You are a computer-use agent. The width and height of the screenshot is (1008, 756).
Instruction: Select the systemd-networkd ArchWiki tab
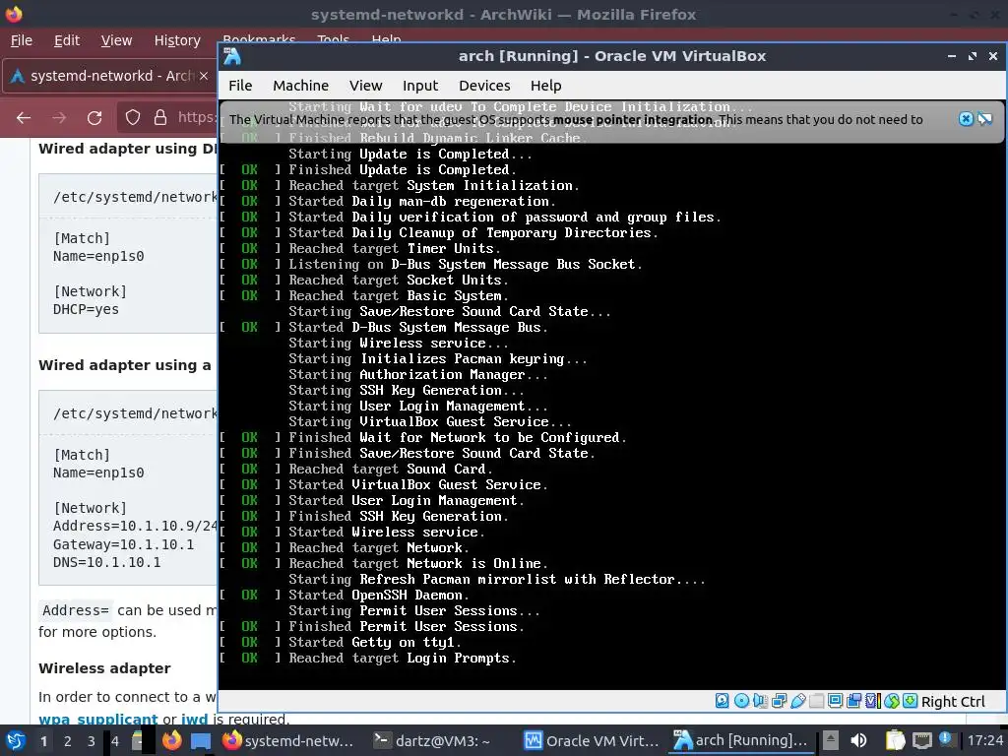[x=109, y=76]
